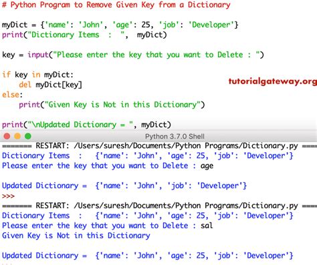Click the yellow minimize window button

[x=17, y=136]
